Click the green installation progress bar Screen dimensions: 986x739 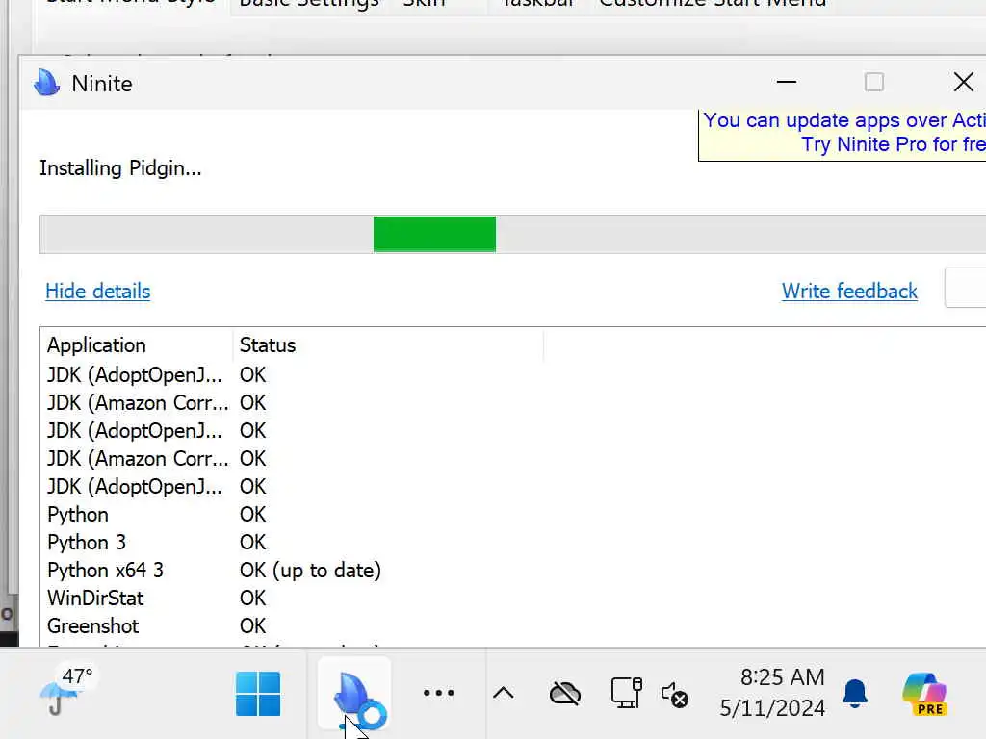(434, 234)
